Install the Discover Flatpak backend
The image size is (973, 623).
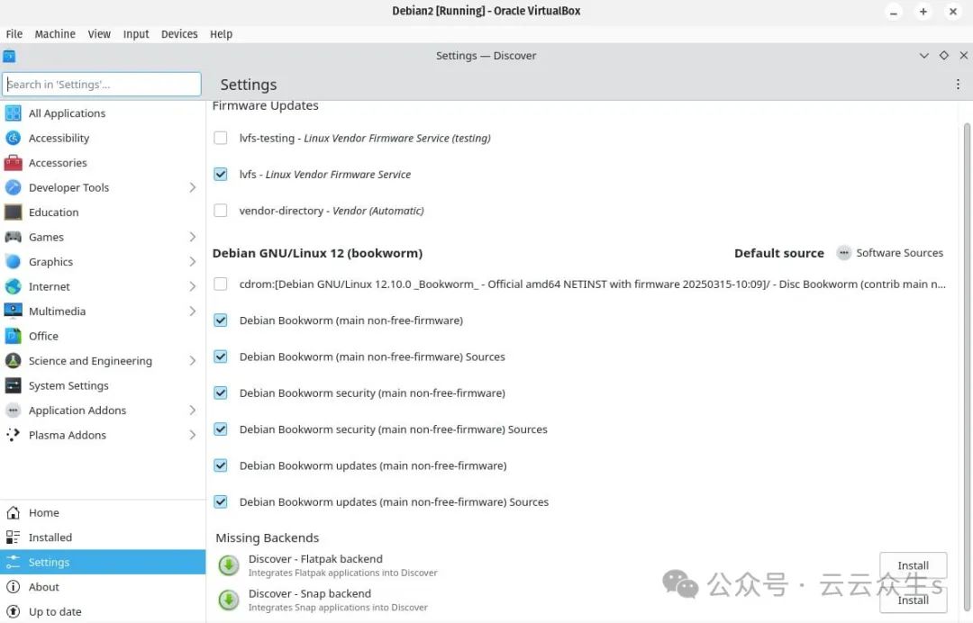[x=913, y=565]
